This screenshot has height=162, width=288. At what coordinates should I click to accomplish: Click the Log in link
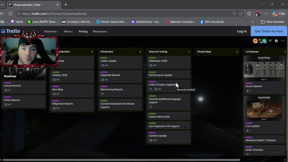coord(242,31)
